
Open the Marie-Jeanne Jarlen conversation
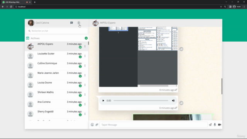(x=57, y=75)
